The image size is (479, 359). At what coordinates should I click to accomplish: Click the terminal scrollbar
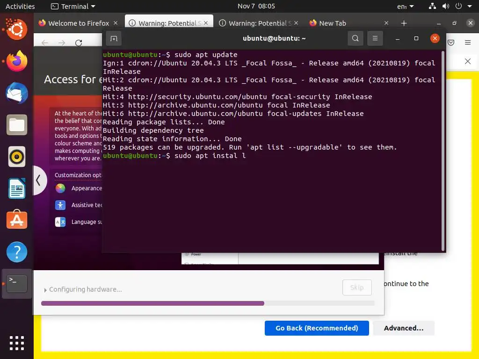pyautogui.click(x=443, y=151)
